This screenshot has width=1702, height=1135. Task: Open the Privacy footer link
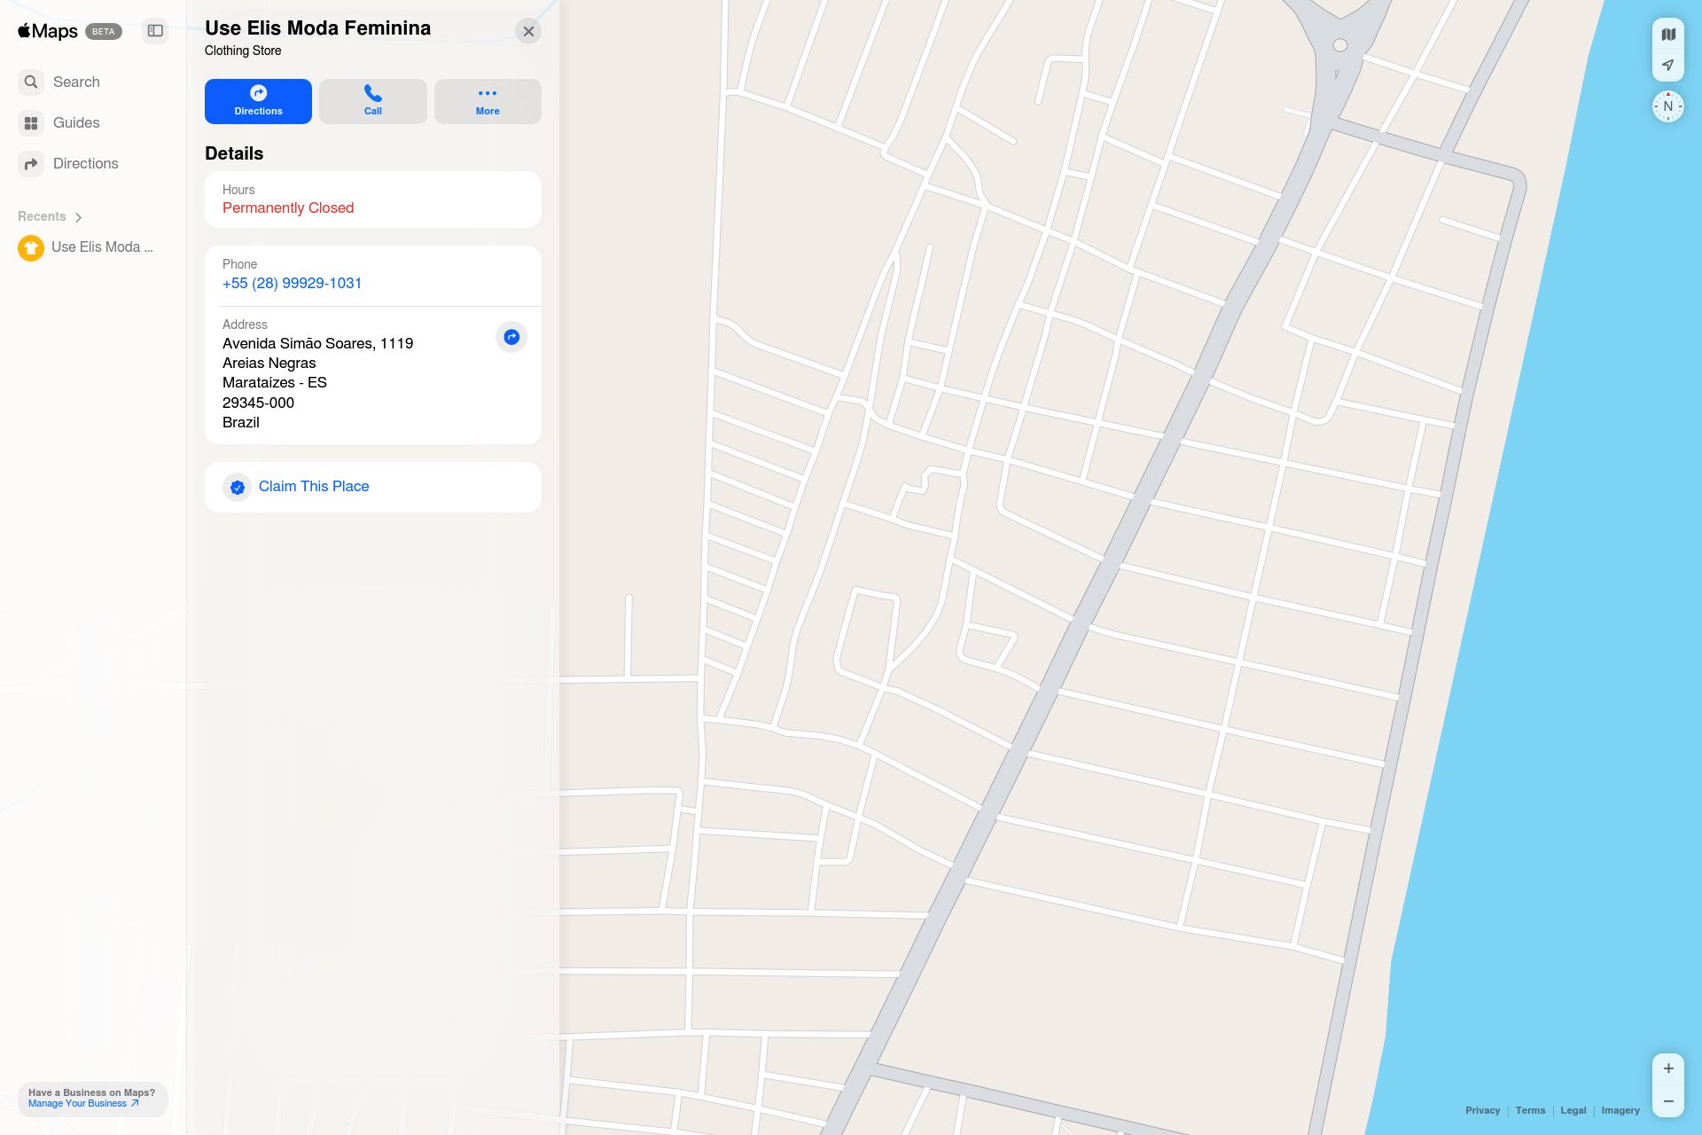pos(1482,1110)
